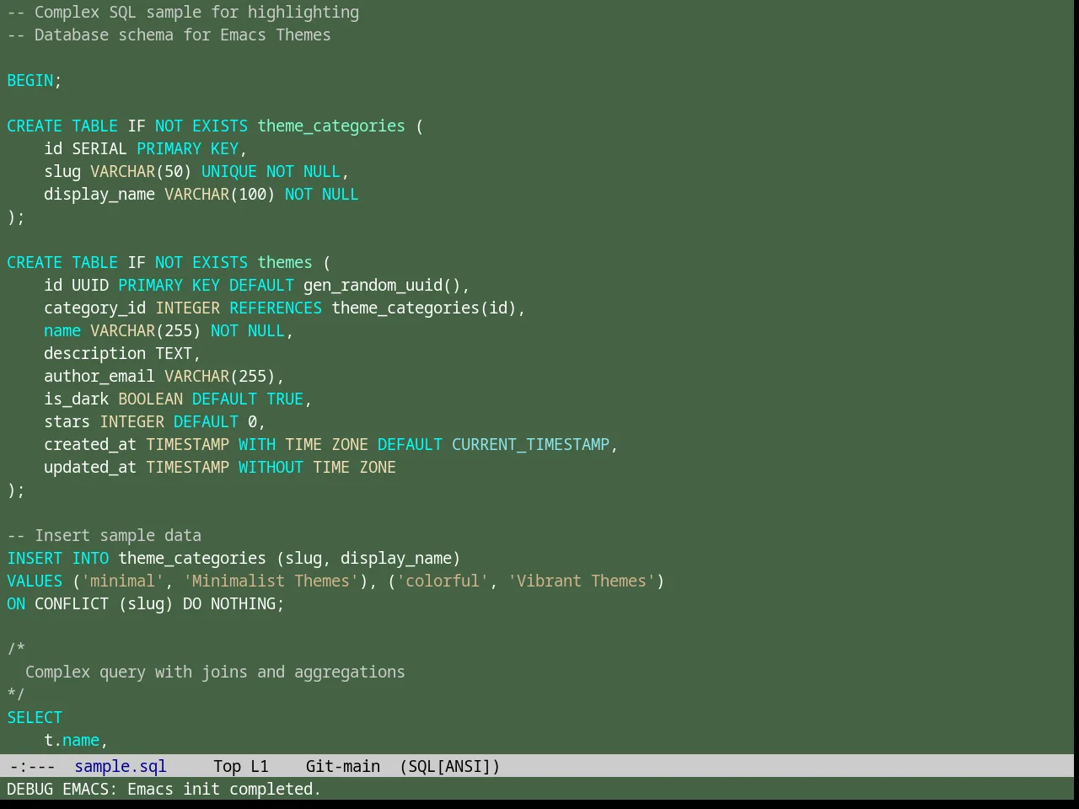Click the '-- Complex SQL sample for highlighting' comment
This screenshot has height=809, width=1079.
click(x=183, y=12)
